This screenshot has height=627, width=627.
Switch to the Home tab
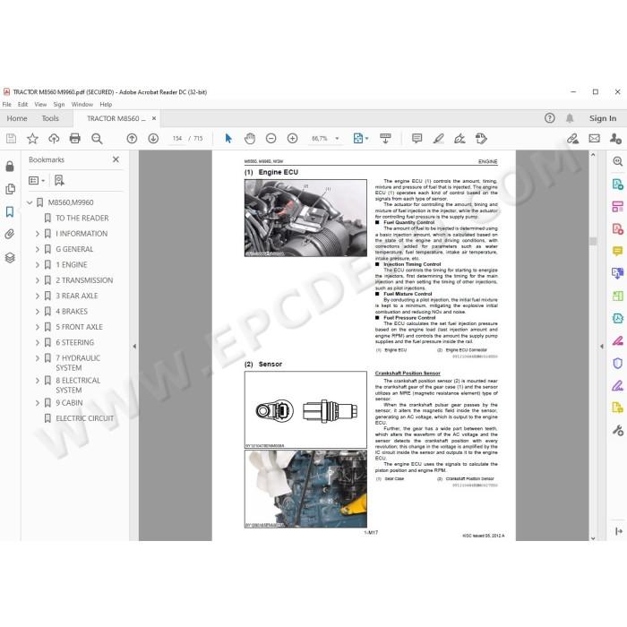[x=17, y=118]
